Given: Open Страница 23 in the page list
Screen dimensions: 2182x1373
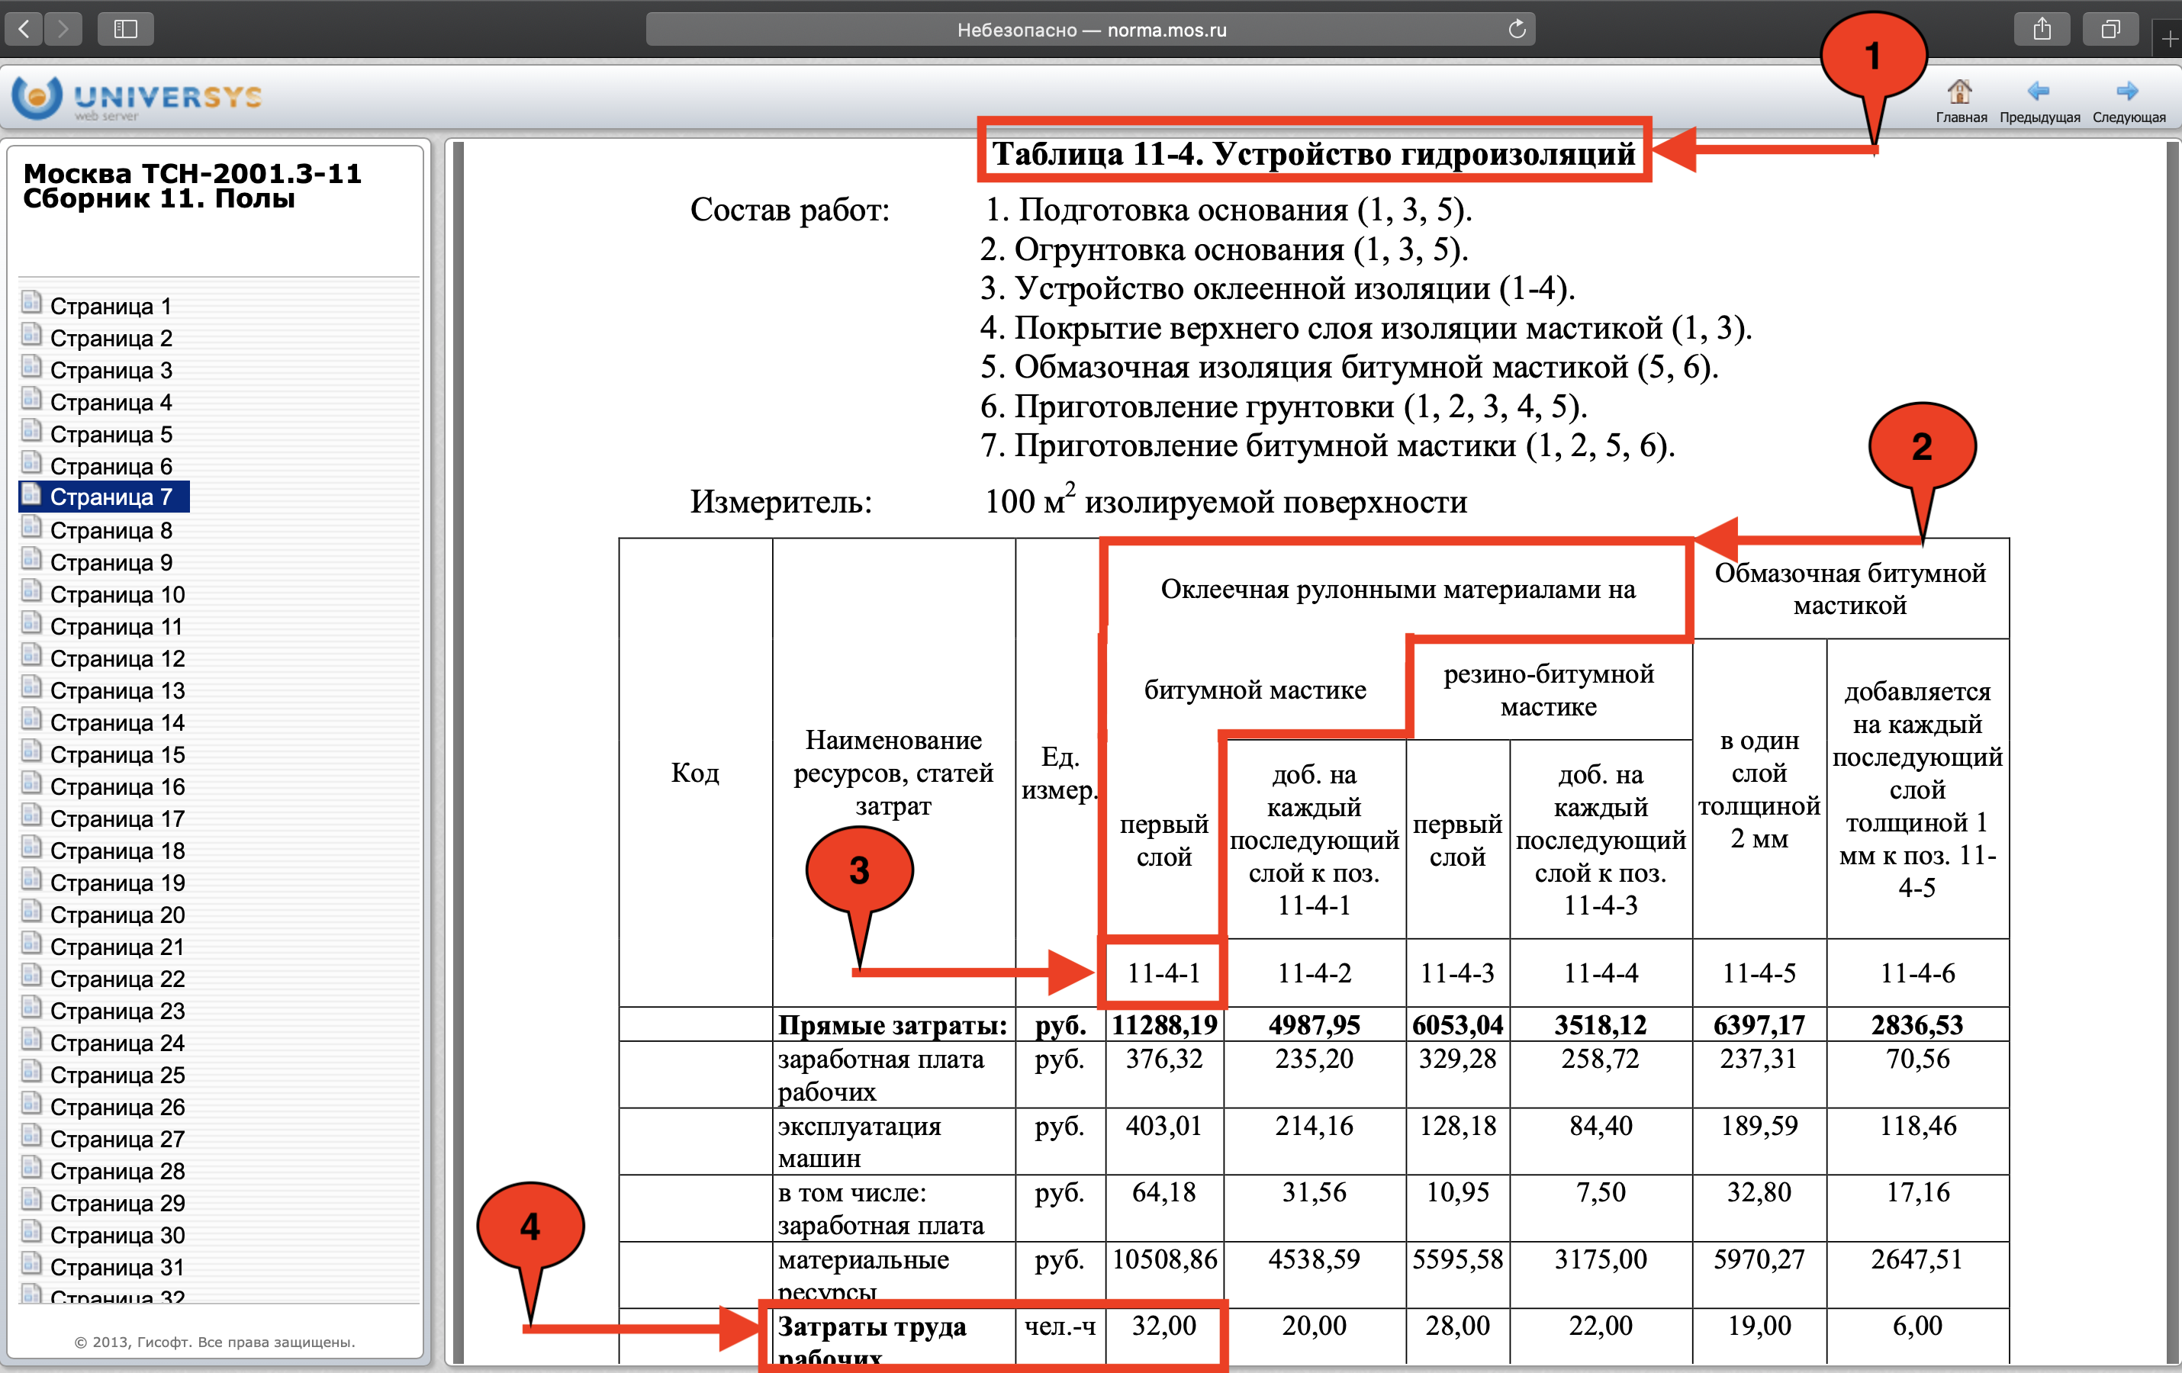Looking at the screenshot, I should tap(117, 1011).
